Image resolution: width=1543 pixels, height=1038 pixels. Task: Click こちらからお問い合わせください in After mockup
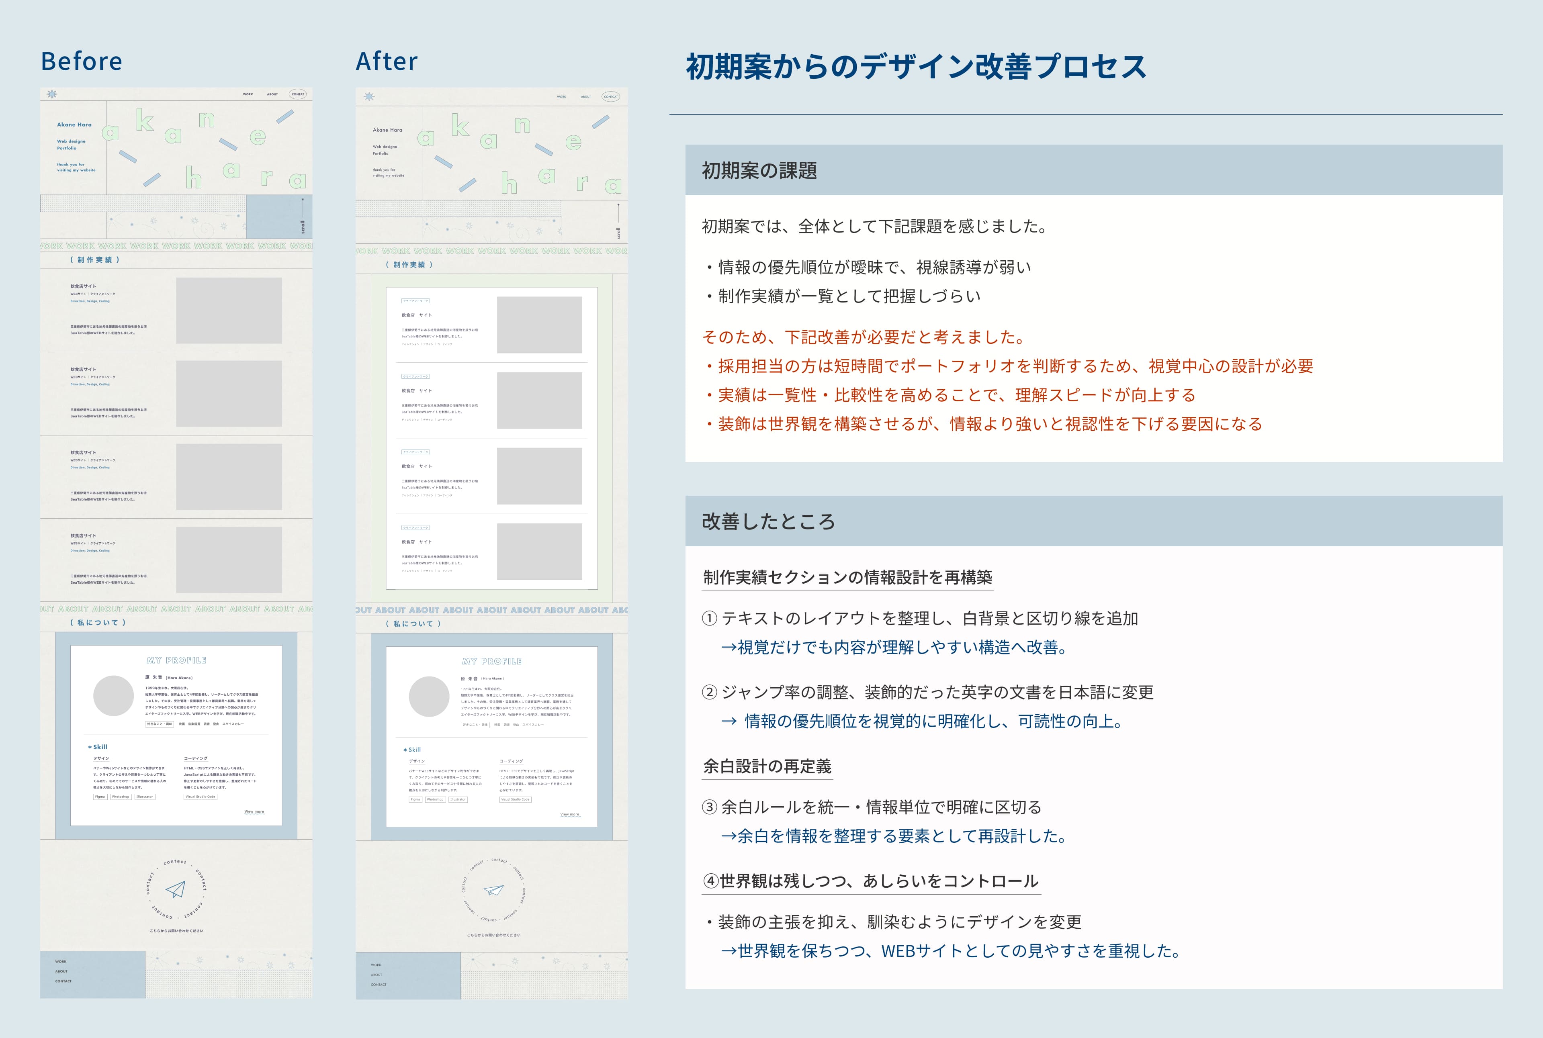tap(493, 936)
